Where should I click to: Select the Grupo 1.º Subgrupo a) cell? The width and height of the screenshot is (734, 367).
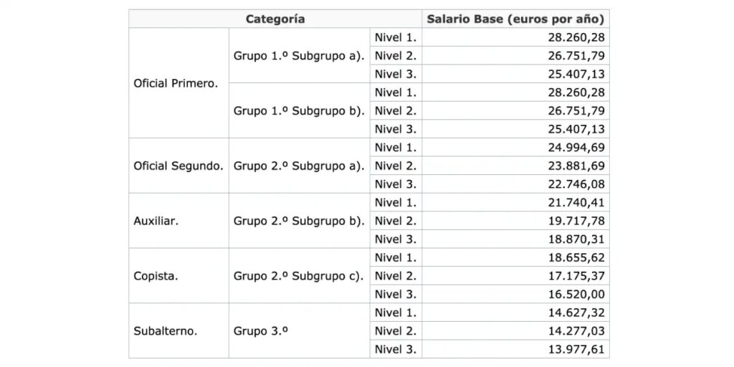click(x=299, y=56)
